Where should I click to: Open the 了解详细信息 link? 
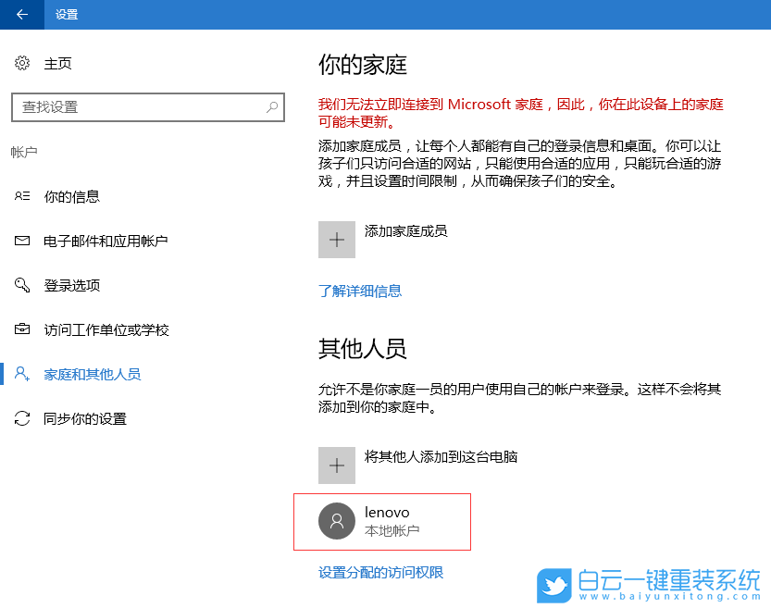(360, 291)
